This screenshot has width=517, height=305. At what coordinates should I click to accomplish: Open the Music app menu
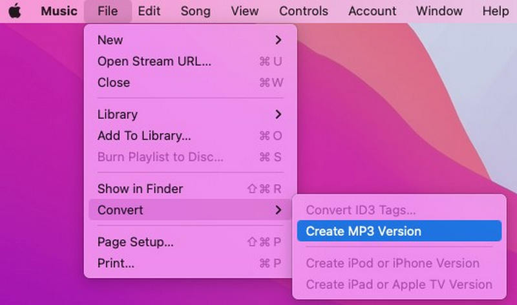click(x=59, y=11)
